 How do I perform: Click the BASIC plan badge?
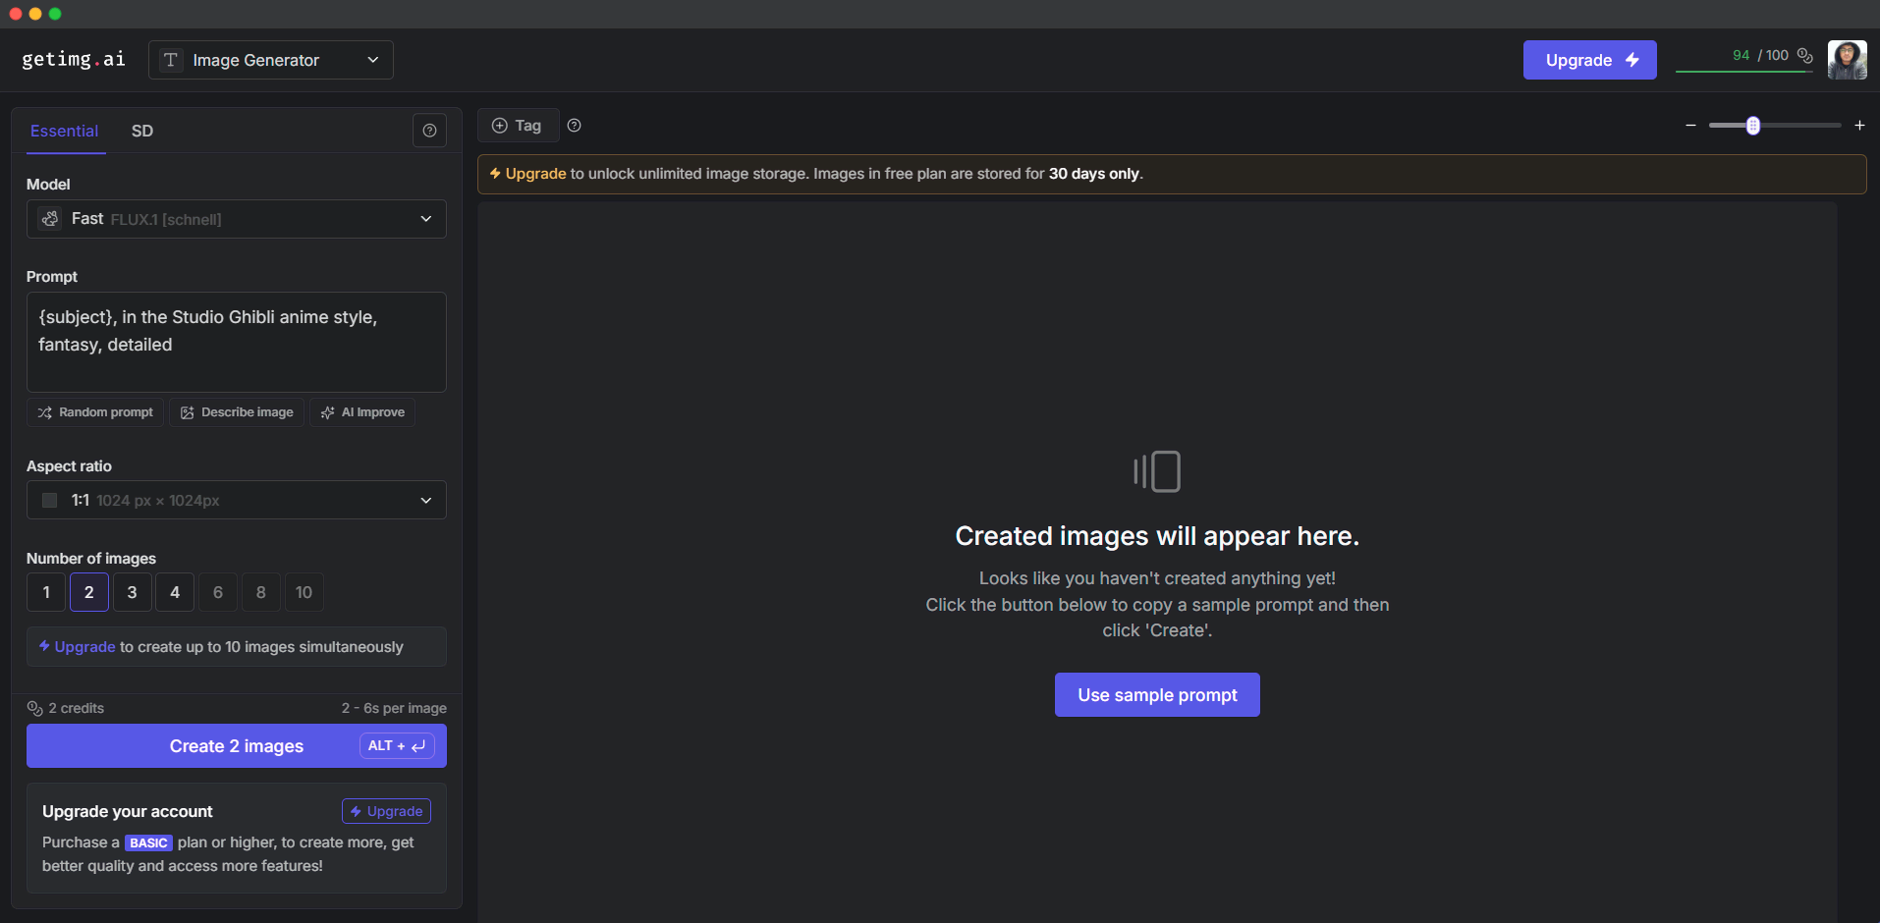click(148, 842)
